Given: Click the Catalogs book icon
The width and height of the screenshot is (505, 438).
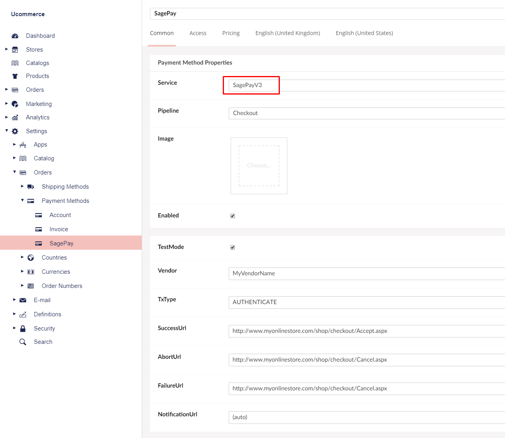Looking at the screenshot, I should [x=15, y=63].
